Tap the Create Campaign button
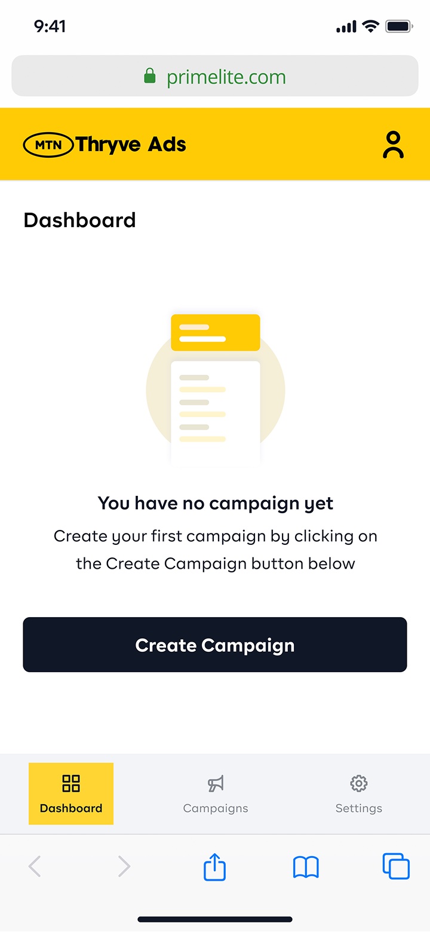This screenshot has width=430, height=932. [x=215, y=645]
